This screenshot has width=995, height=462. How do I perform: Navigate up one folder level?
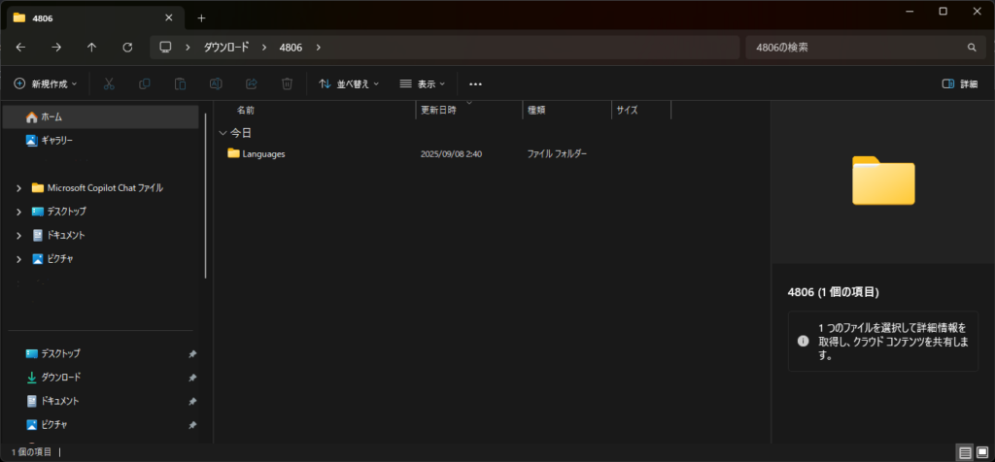point(92,47)
